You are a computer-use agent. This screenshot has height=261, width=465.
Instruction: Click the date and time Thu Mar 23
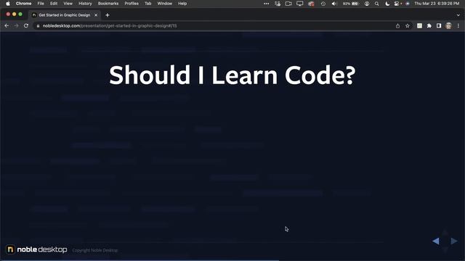(x=437, y=4)
